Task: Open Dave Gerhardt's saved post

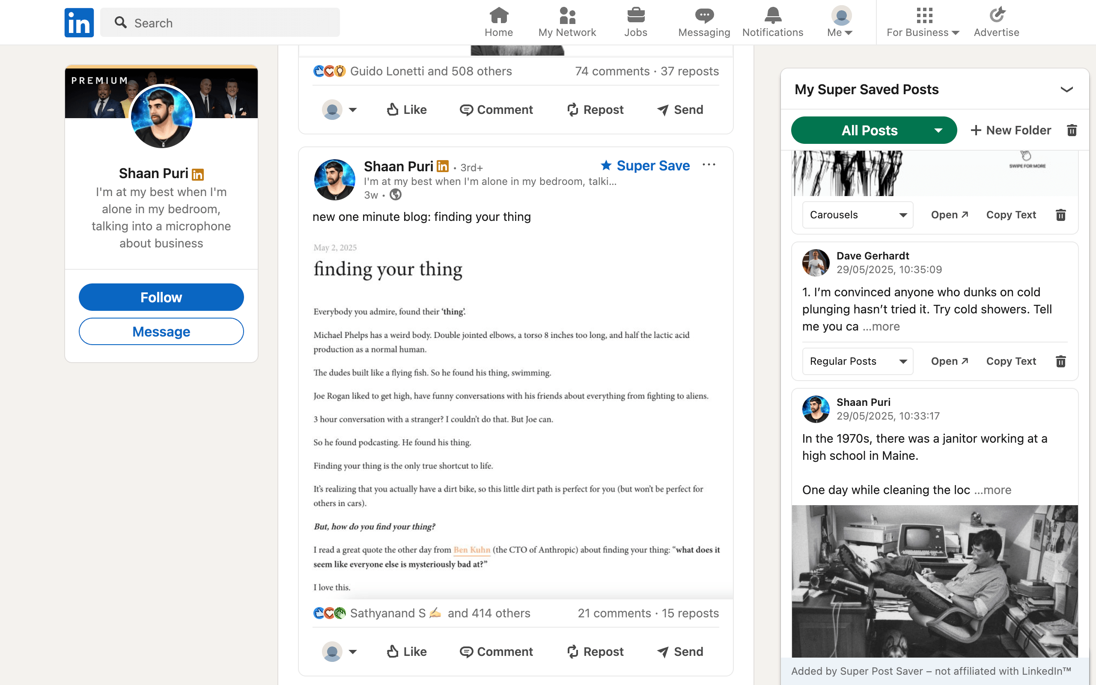Action: [949, 361]
